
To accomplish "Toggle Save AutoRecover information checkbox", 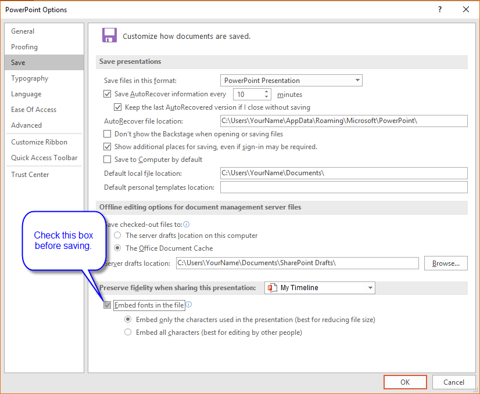I will [x=107, y=94].
